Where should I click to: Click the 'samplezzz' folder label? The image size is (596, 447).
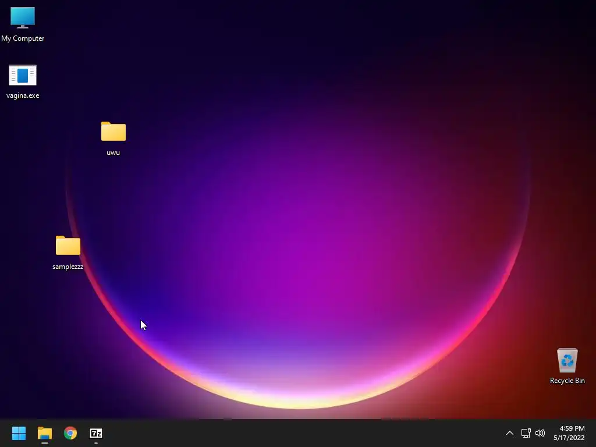coord(68,267)
